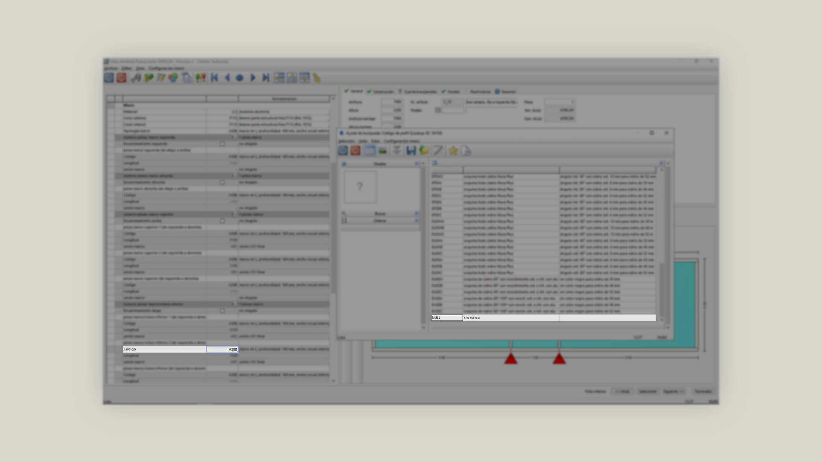Click the blue circle record icon
Image resolution: width=822 pixels, height=462 pixels.
(x=240, y=78)
